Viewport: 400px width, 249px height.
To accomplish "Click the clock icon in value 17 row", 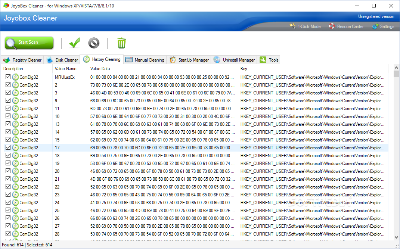I will click(x=15, y=148).
